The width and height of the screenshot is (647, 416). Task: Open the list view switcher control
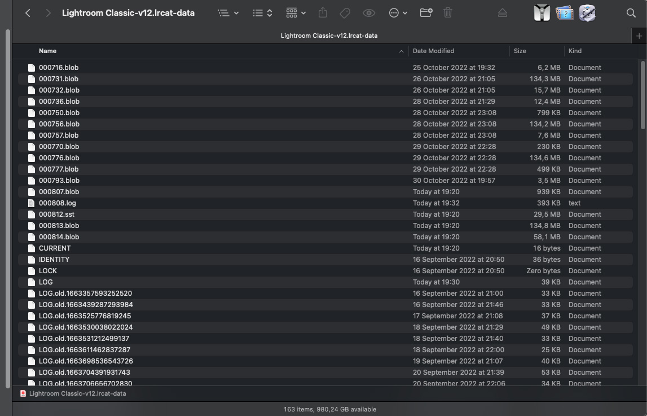click(x=262, y=13)
